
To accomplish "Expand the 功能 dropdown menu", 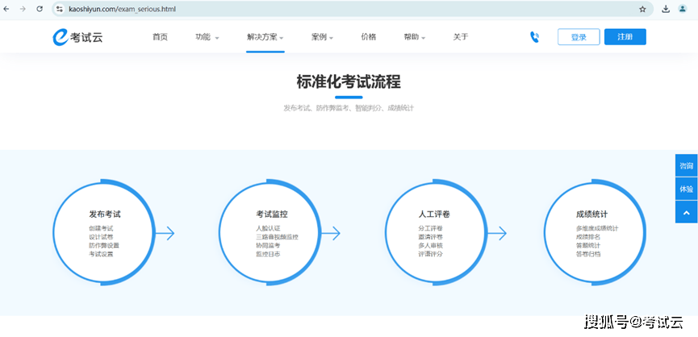I will coord(207,37).
